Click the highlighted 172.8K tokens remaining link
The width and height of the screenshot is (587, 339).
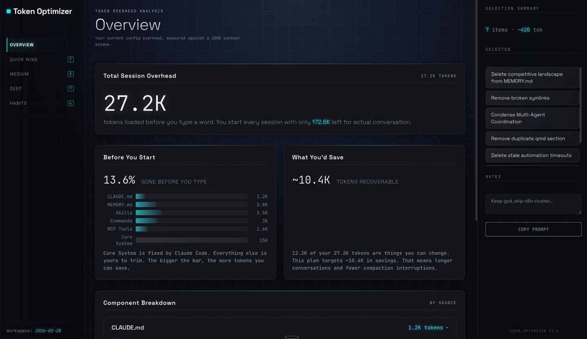pos(321,122)
